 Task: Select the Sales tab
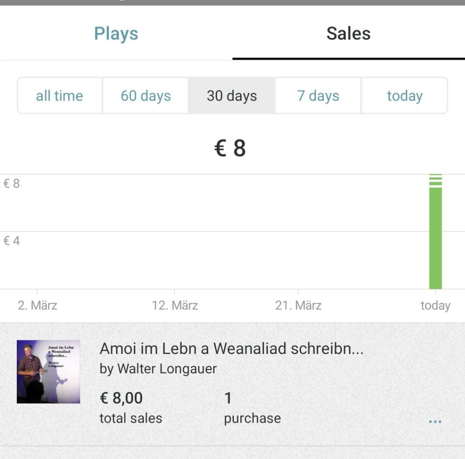[x=348, y=34]
